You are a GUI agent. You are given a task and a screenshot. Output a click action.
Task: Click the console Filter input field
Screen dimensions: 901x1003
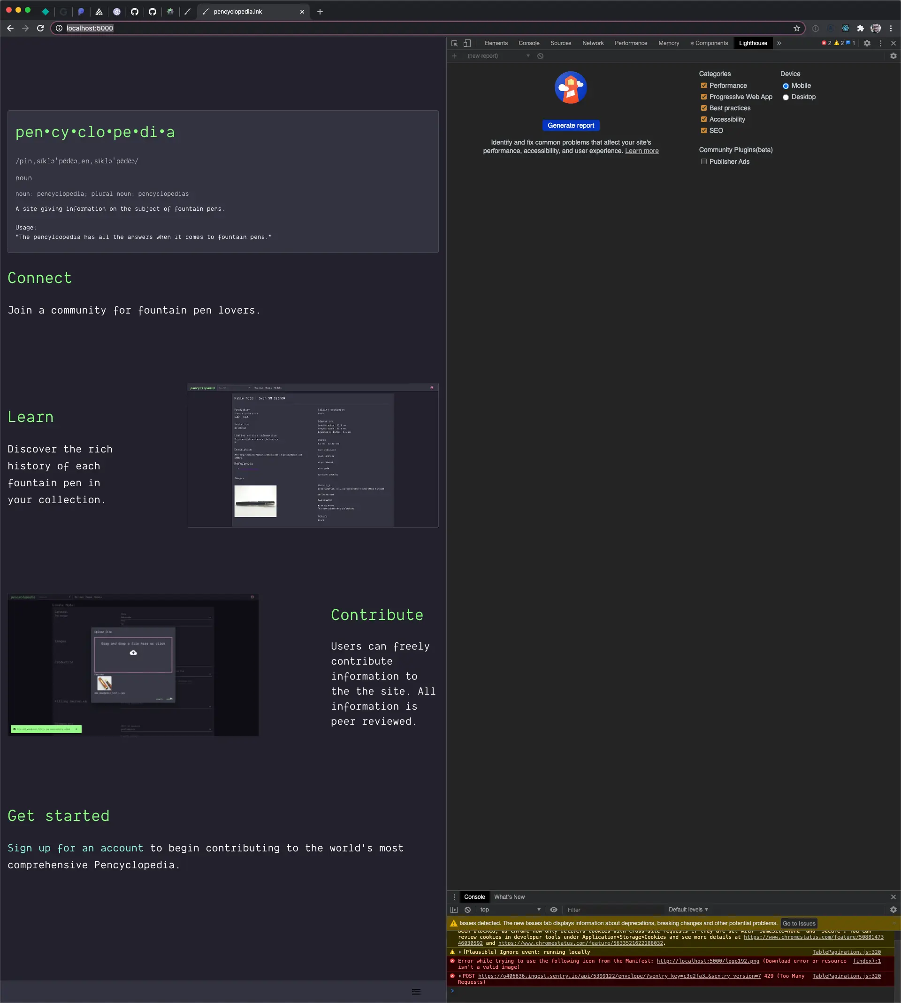613,910
